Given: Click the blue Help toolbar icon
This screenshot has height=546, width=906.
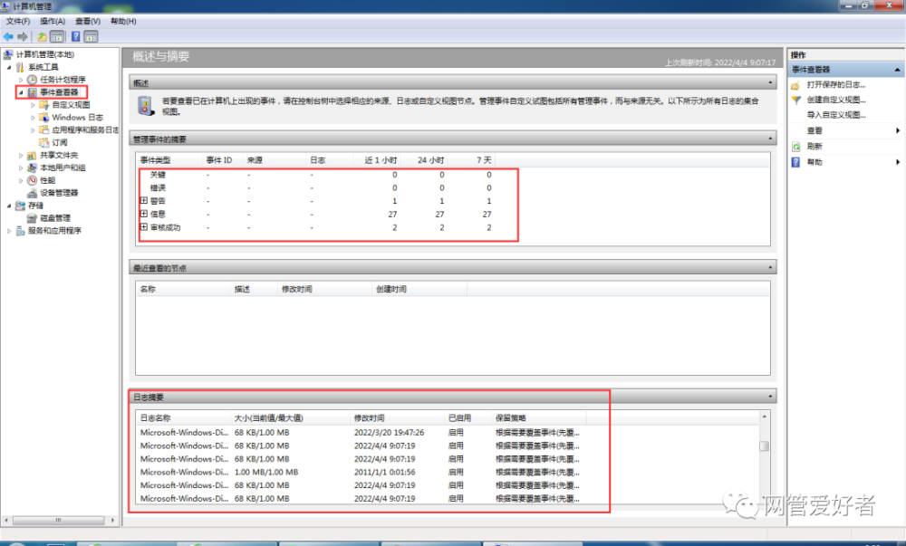Looking at the screenshot, I should (x=76, y=37).
